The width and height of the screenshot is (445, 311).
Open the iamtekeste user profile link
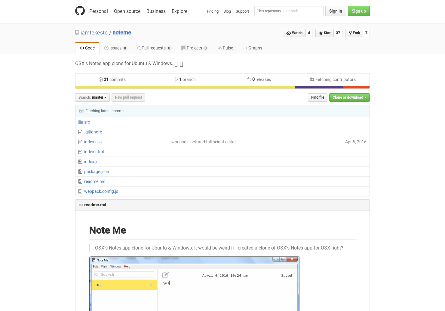click(x=94, y=33)
